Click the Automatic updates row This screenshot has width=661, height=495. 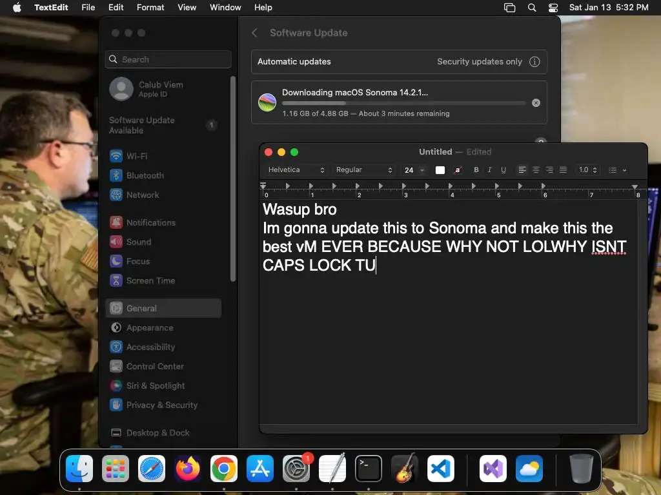(399, 61)
